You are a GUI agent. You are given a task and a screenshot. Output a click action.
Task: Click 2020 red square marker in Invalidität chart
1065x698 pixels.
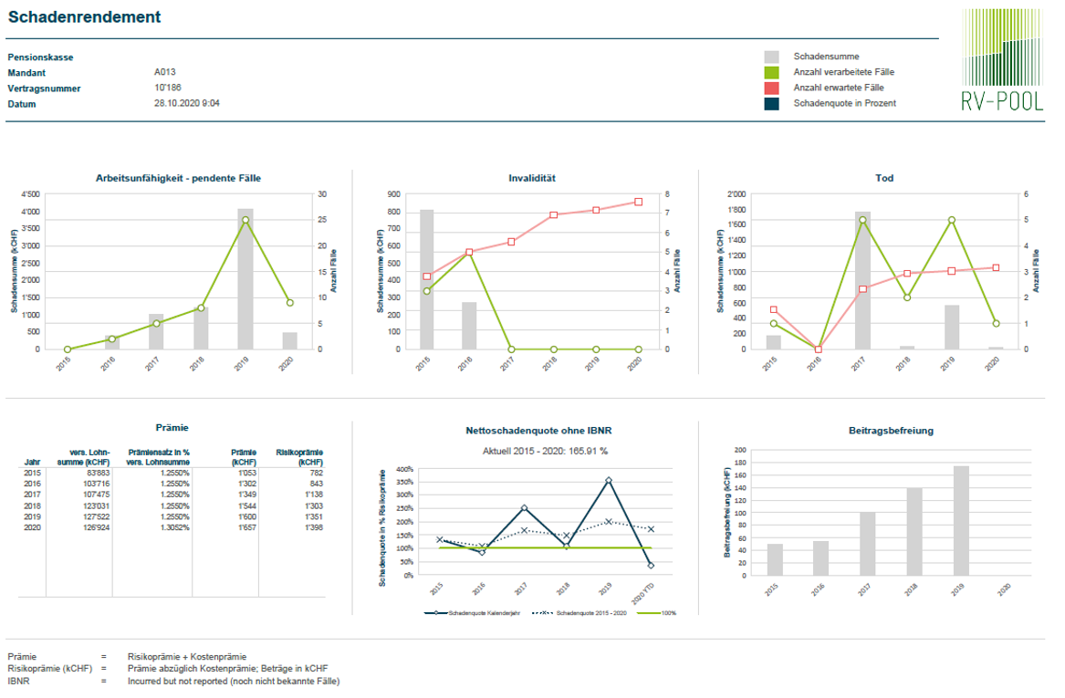638,202
